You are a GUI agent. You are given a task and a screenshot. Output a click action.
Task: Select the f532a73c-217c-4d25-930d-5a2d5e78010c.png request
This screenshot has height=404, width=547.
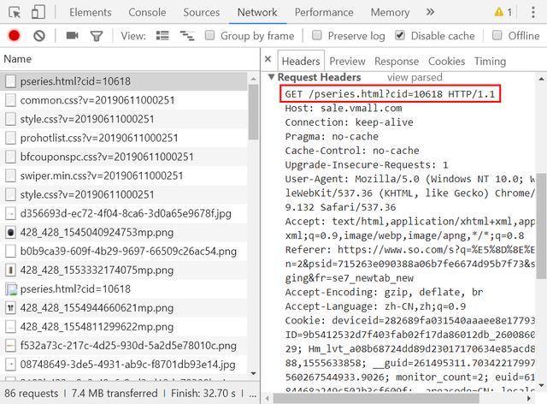click(124, 346)
